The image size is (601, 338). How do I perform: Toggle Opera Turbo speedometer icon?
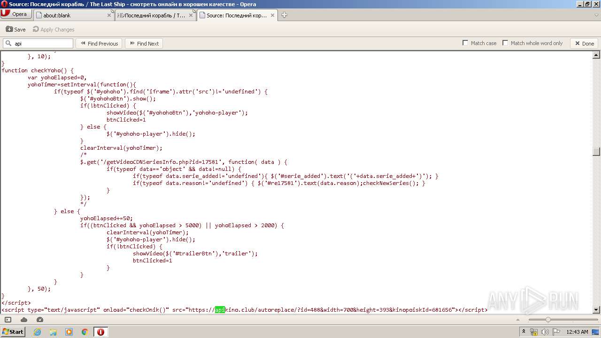40,320
